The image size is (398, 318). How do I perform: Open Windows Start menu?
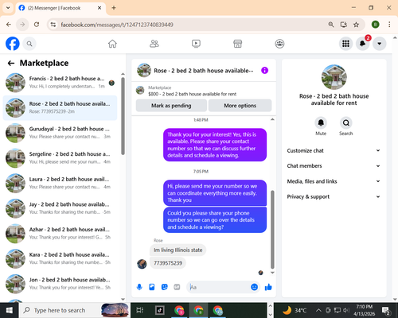10,310
